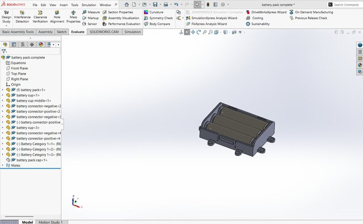Open the Sustainability tool

258,24
